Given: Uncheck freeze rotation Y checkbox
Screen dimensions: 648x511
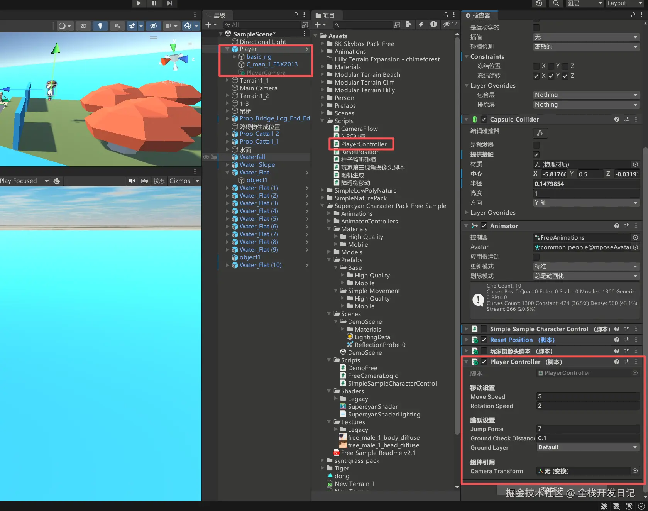Looking at the screenshot, I should coord(551,76).
